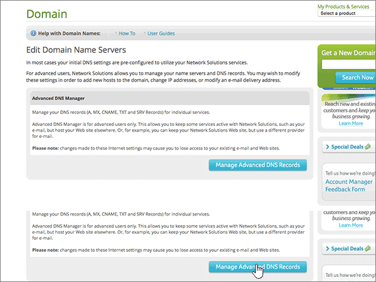Screen dimensions: 376x282
Task: Open the Account Manager Feedback Form link
Action: 349,185
